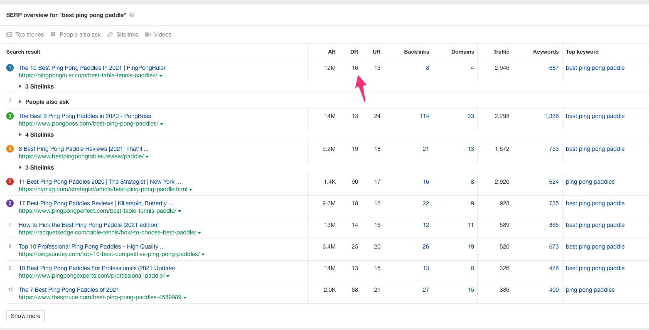
Task: Click the People also ask question icon
Action: pos(53,34)
